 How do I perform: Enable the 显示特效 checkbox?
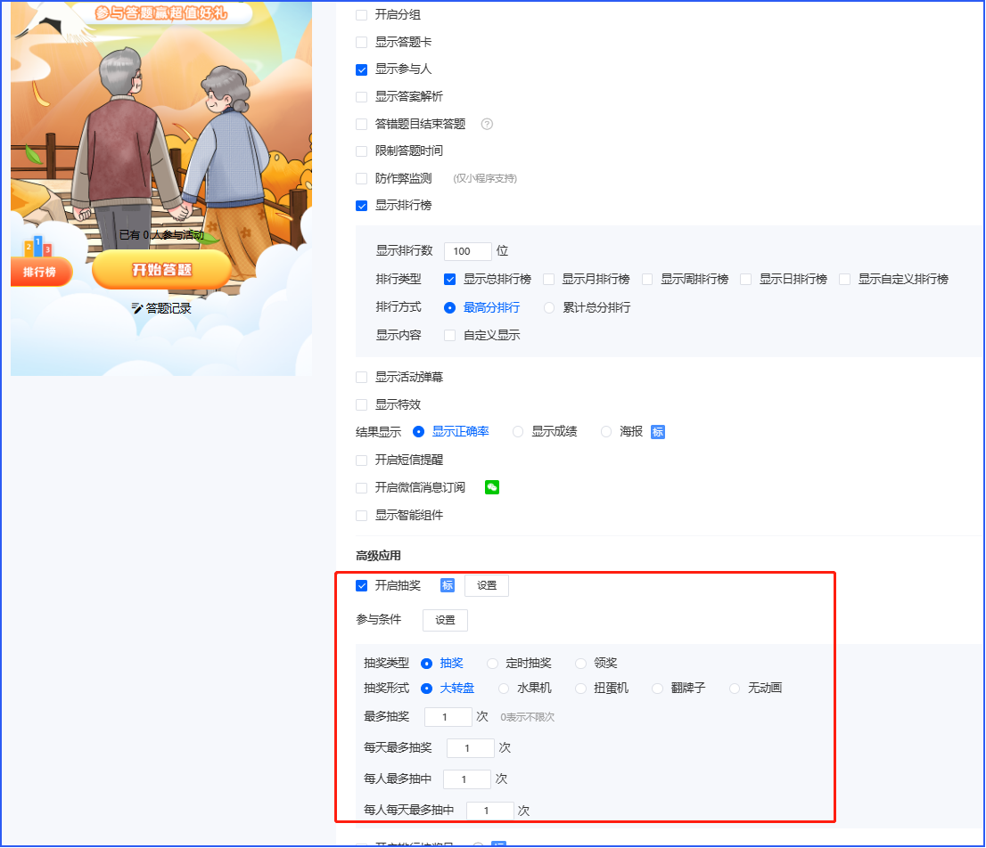tap(362, 405)
